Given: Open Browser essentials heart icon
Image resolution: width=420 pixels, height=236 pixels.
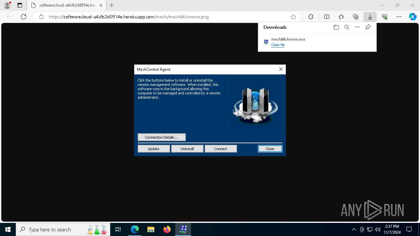Looking at the screenshot, I should [385, 17].
